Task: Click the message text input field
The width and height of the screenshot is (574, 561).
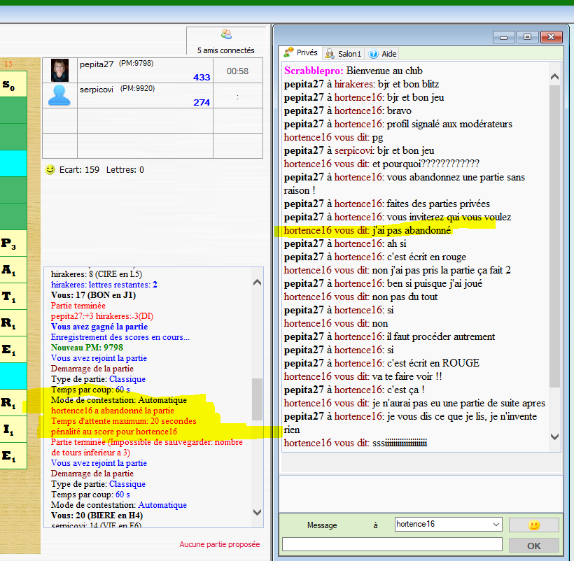Action: tap(392, 544)
